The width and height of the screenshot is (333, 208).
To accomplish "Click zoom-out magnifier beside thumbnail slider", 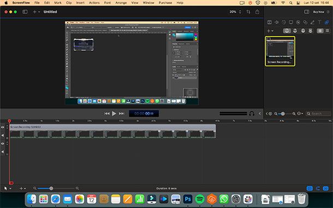I will point(276,114).
